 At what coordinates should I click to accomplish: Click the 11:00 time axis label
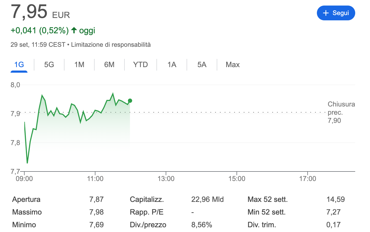pyautogui.click(x=95, y=179)
